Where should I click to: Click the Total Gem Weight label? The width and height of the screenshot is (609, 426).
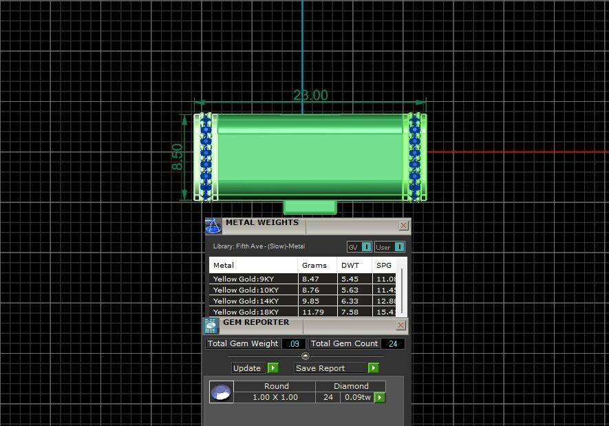243,343
